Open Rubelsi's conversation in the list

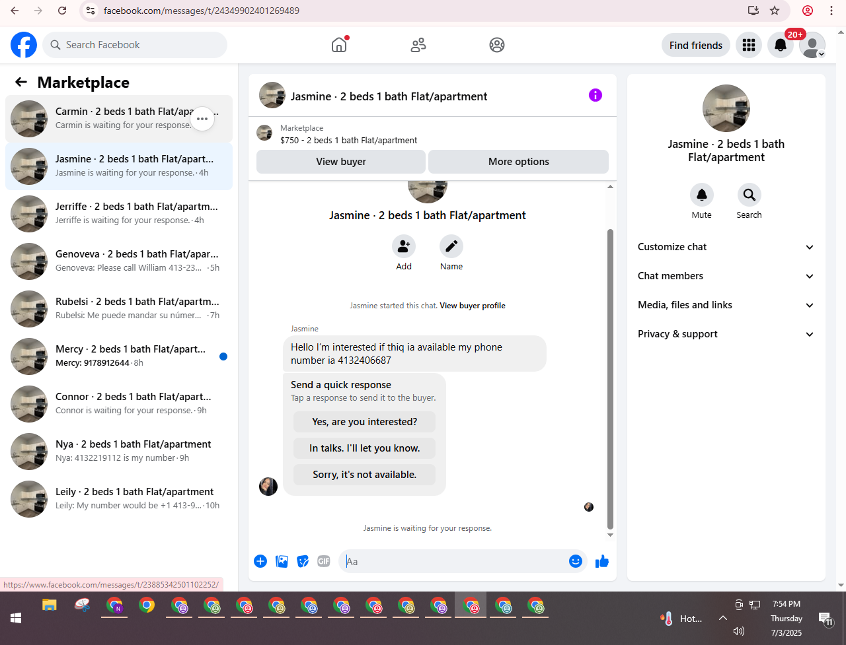click(119, 309)
